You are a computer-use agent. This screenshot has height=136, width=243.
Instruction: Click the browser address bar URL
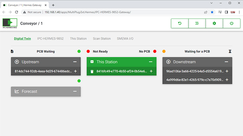pos(88,12)
